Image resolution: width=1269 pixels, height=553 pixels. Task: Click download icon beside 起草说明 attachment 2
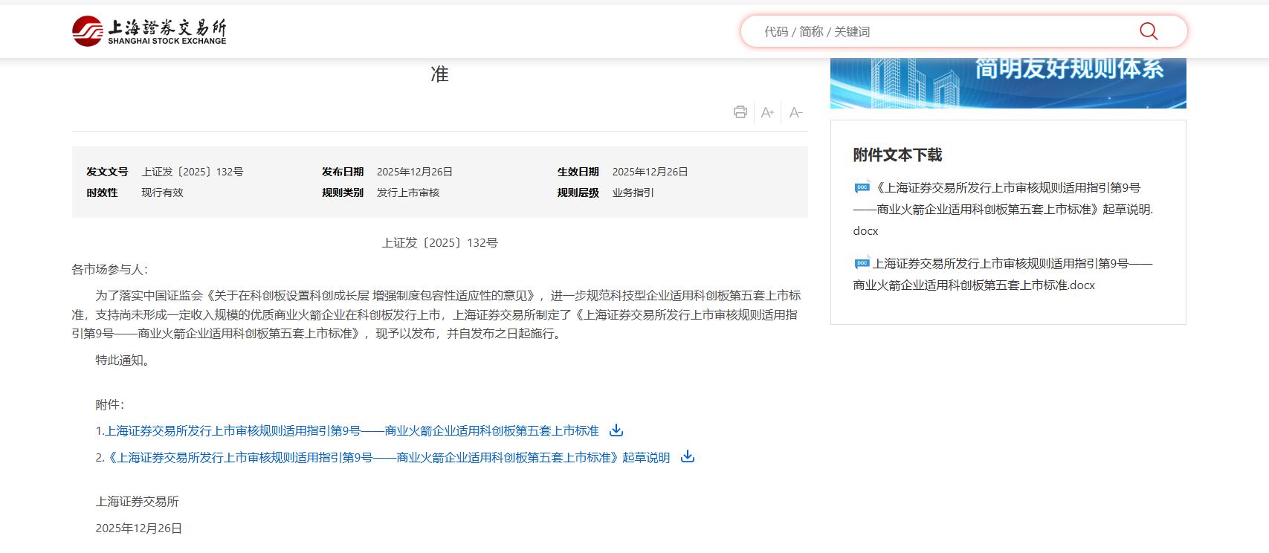(x=688, y=456)
